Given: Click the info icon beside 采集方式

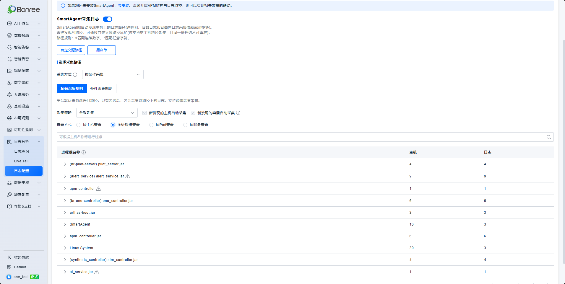Looking at the screenshot, I should tap(75, 75).
